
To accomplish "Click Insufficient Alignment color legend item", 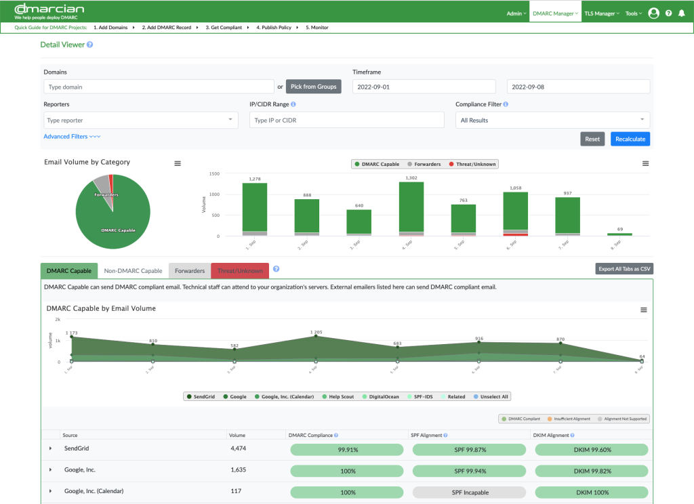I will [x=569, y=419].
